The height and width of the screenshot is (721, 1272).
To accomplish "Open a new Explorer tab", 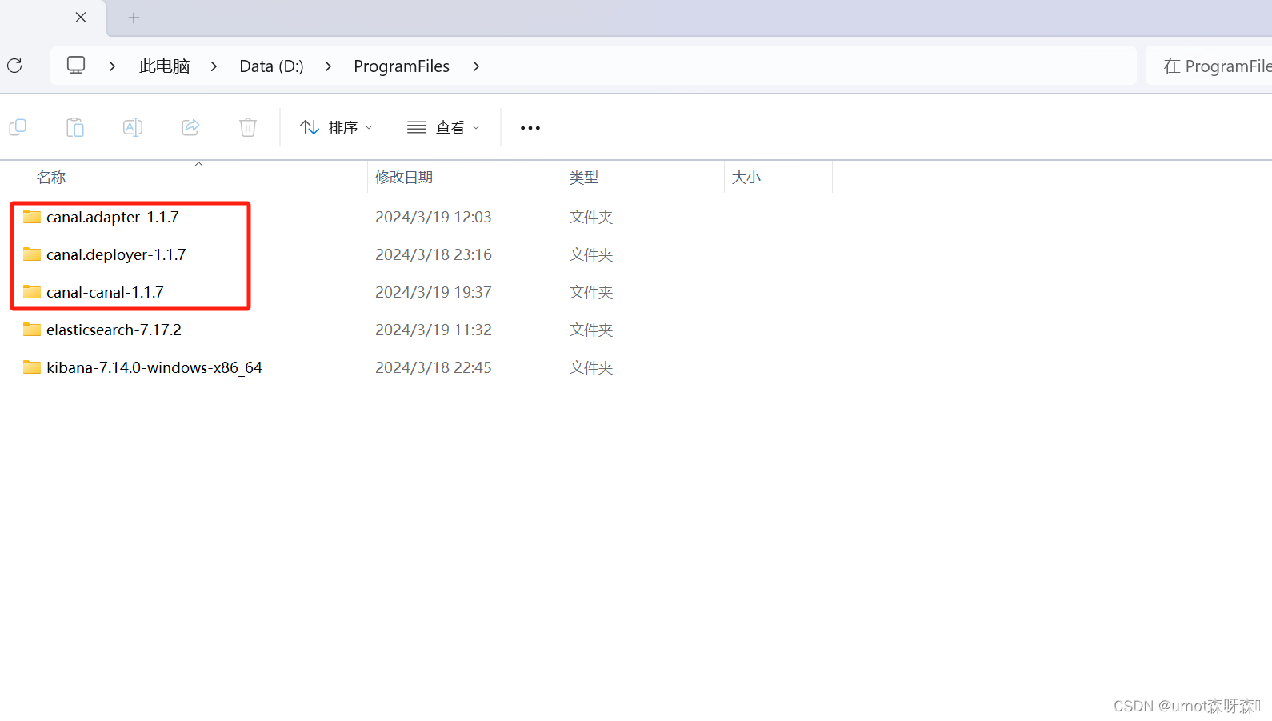I will (134, 18).
